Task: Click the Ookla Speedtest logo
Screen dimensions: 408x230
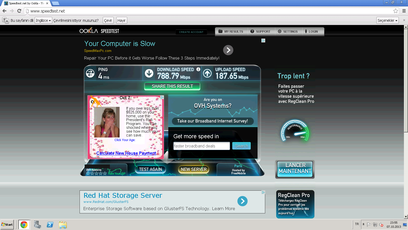Action: pos(99,31)
